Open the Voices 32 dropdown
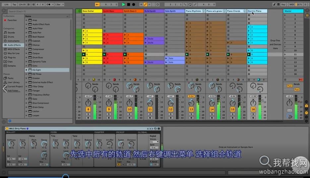The width and height of the screenshot is (310, 178). coord(154,142)
